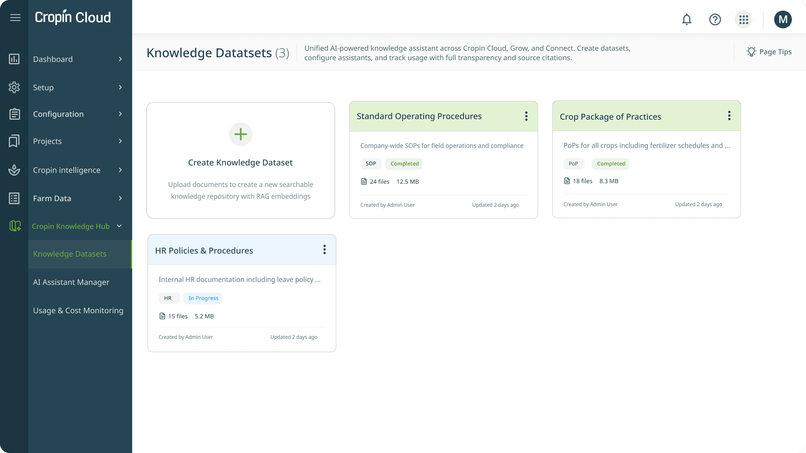Click the Dashboard chart icon
806x453 pixels.
pyautogui.click(x=14, y=59)
